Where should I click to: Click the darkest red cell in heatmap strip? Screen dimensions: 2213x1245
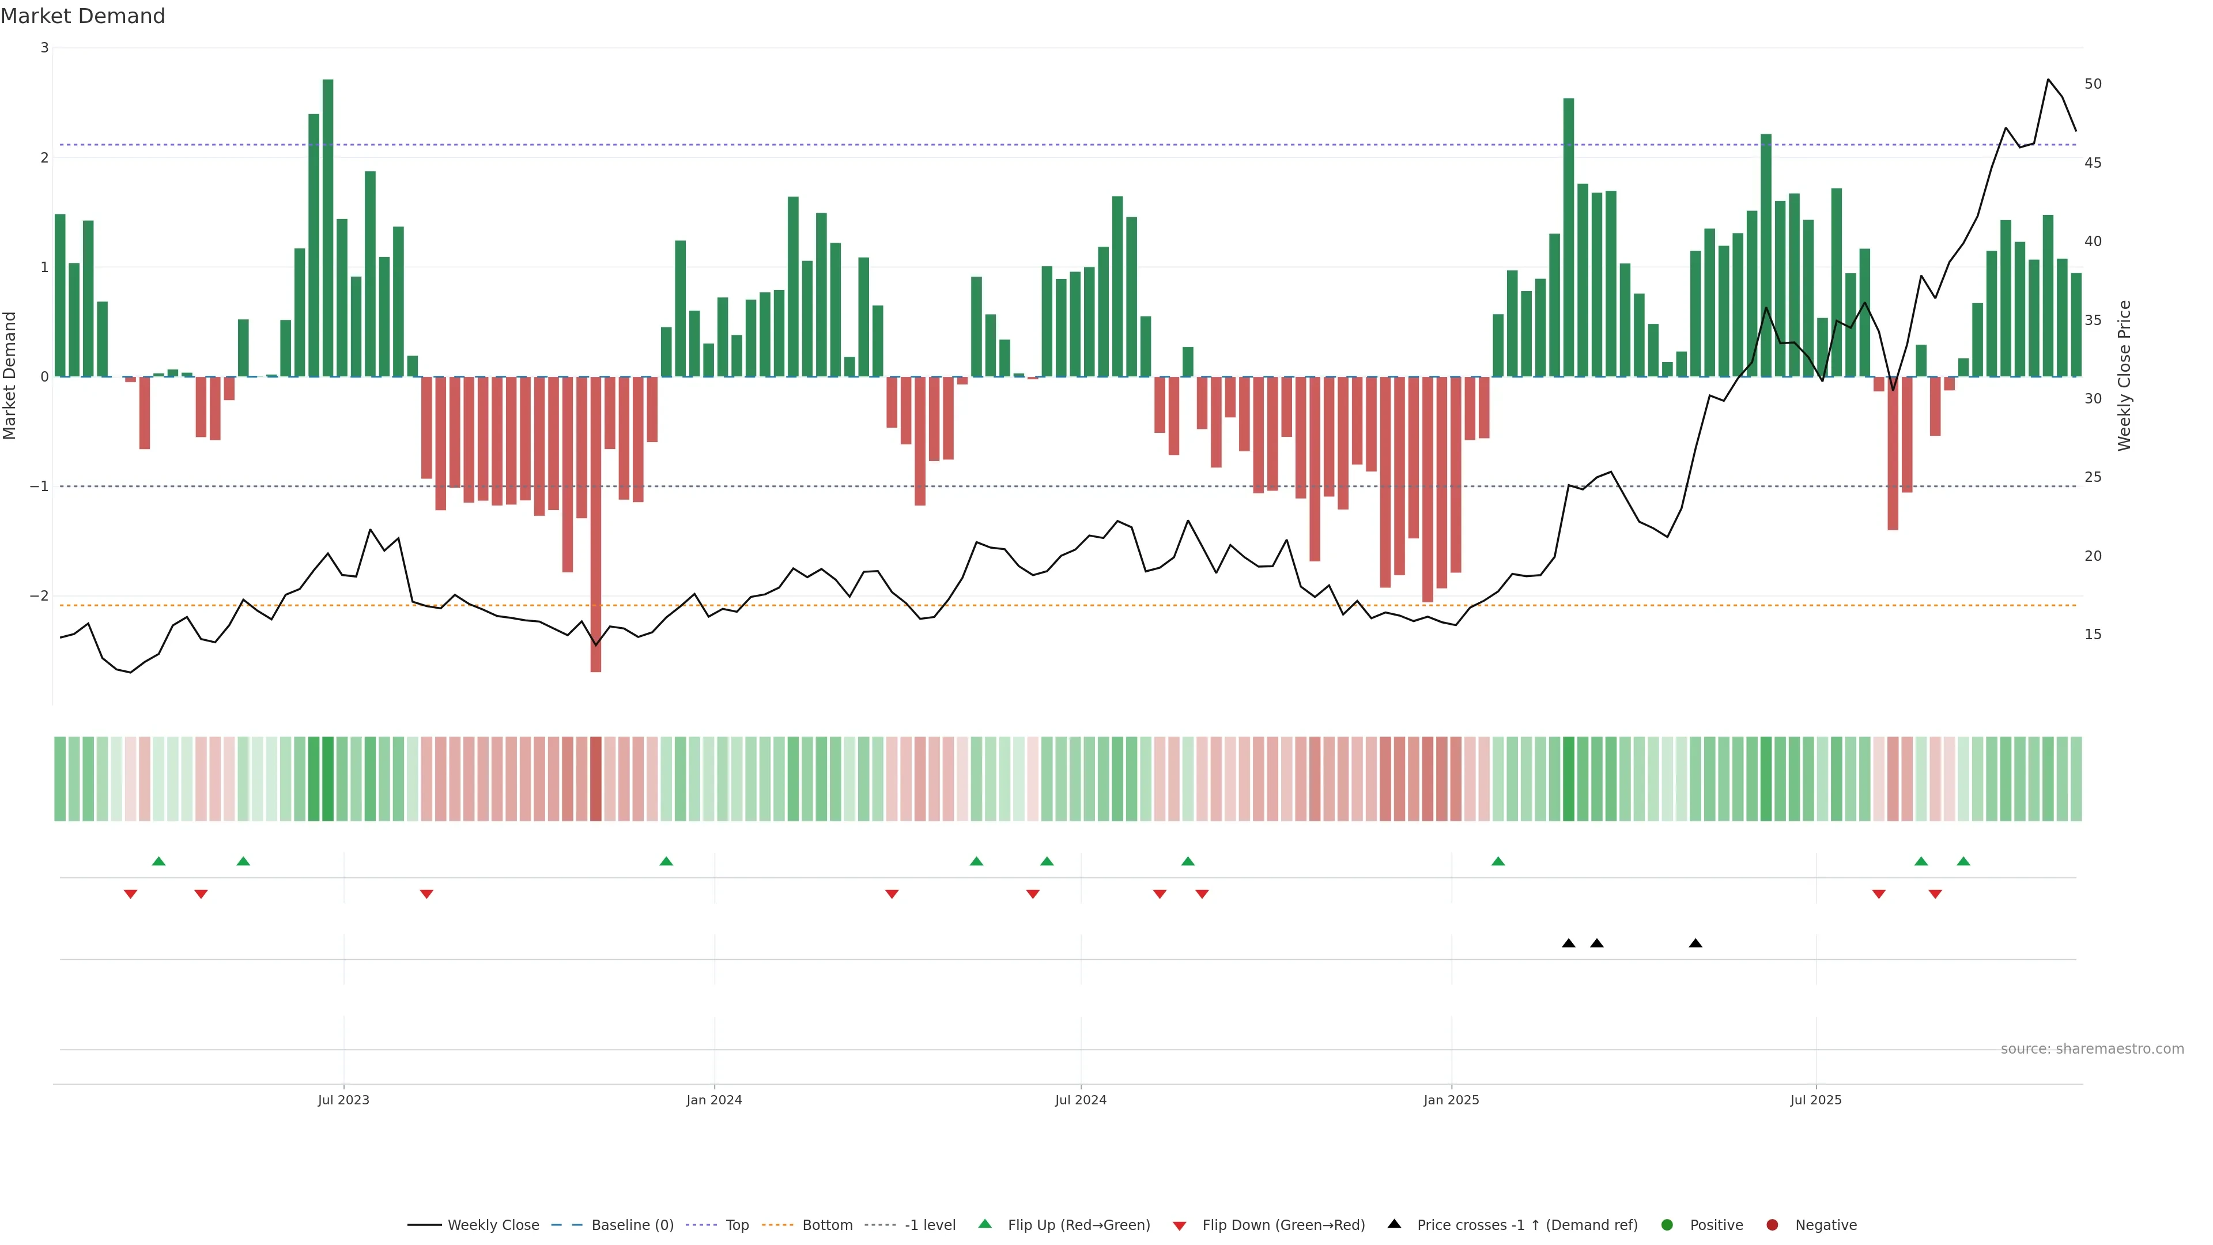point(595,779)
